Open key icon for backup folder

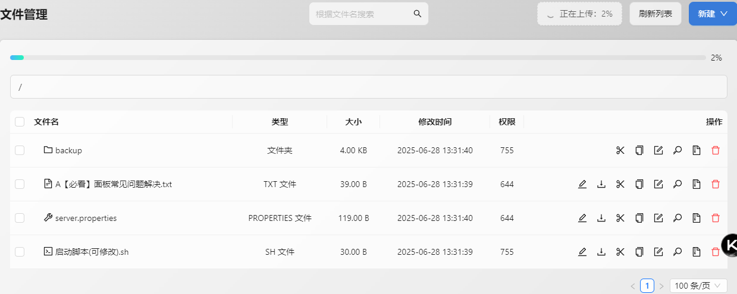678,150
